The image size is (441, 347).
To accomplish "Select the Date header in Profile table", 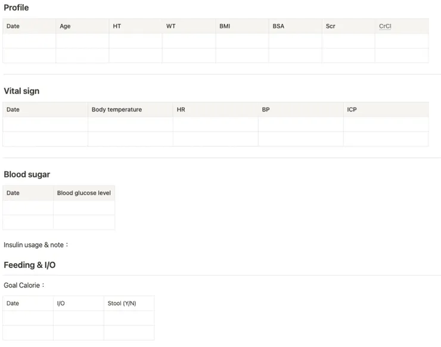I will 13,26.
